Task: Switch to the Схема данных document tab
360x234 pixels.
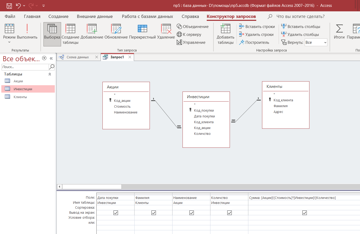Action: coord(77,57)
